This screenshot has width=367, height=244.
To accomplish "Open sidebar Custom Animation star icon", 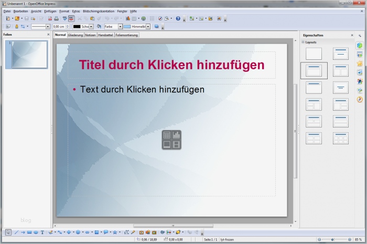I will pyautogui.click(x=360, y=63).
